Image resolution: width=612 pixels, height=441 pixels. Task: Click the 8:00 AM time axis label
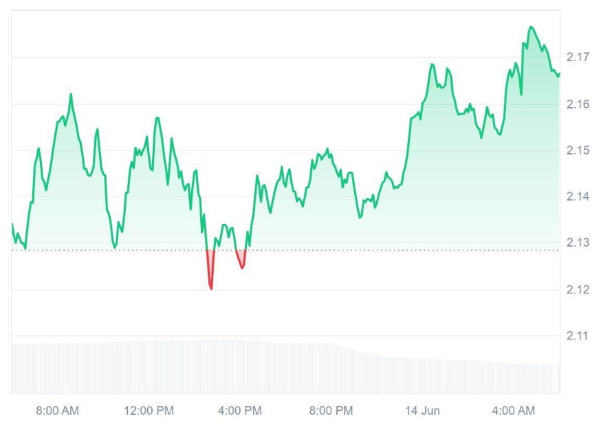[57, 411]
